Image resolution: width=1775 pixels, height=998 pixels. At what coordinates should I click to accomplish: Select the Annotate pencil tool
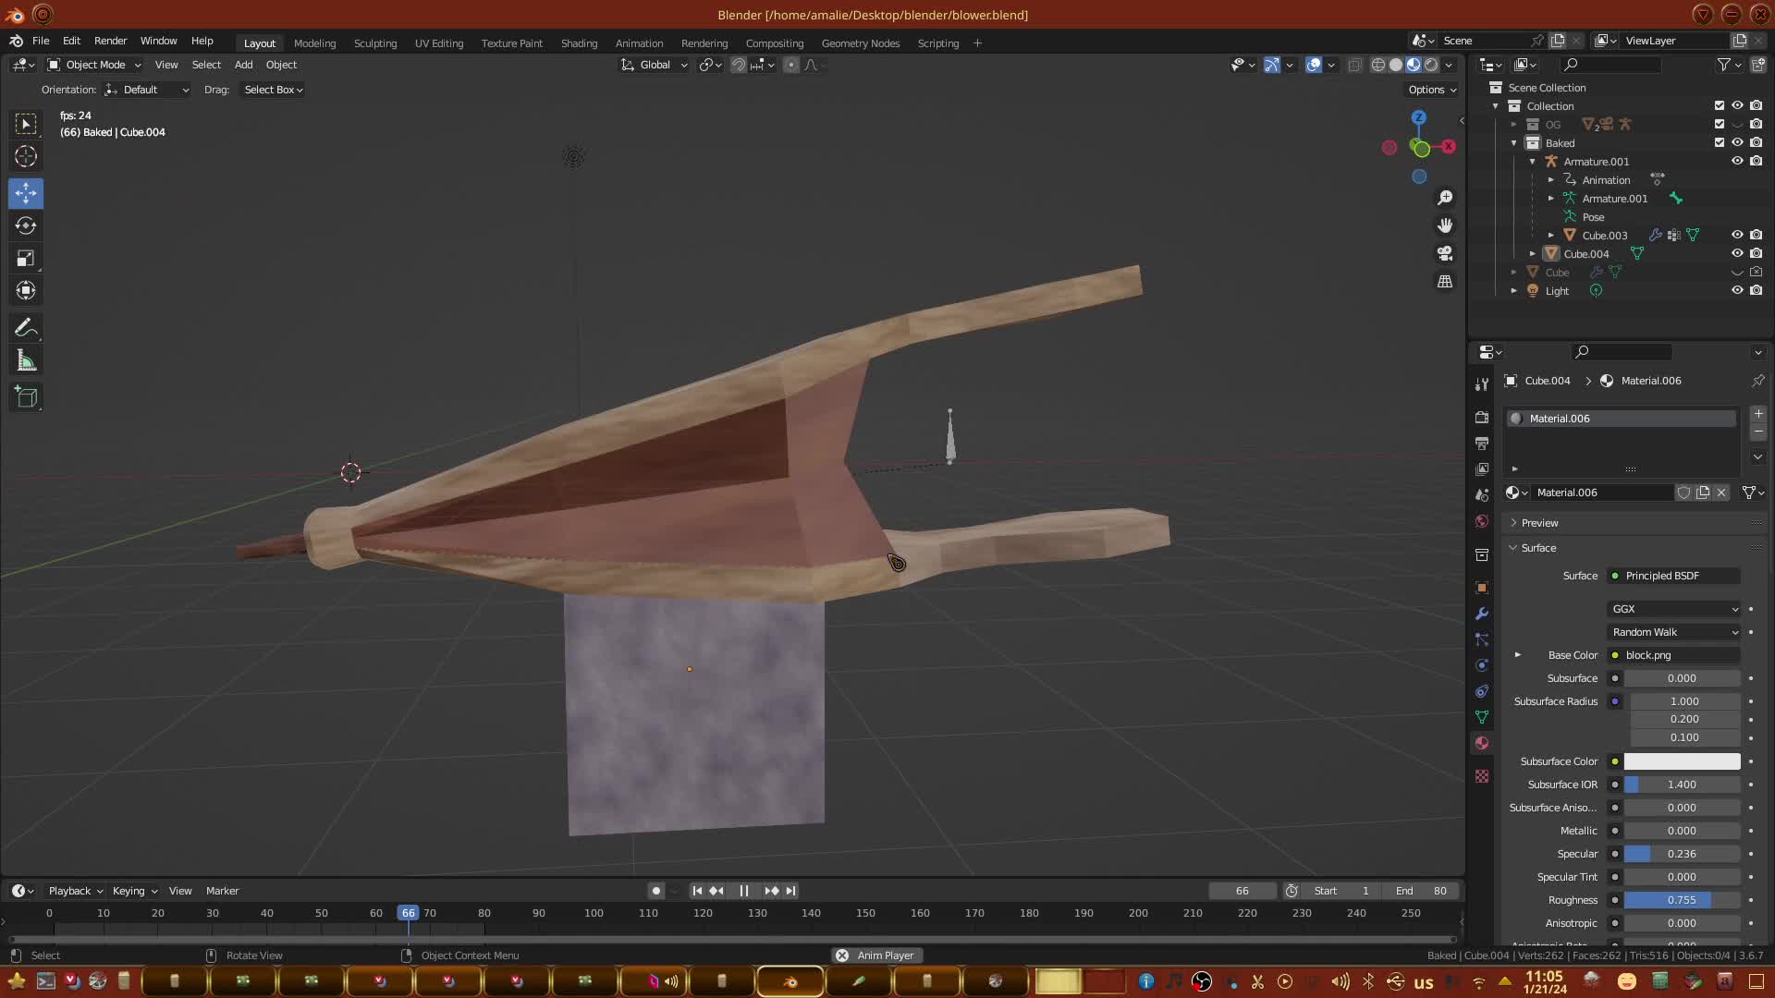point(26,328)
